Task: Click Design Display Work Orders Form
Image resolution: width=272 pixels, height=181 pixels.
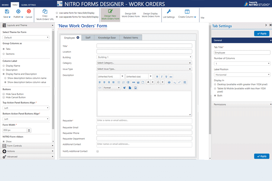Action: click(151, 15)
